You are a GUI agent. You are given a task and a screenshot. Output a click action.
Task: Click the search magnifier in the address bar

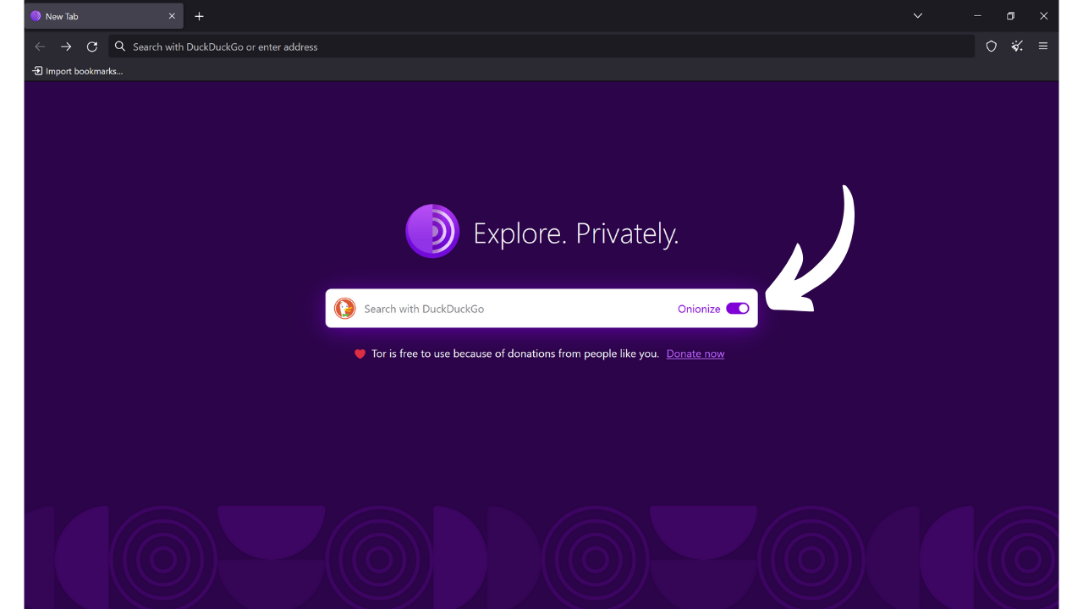[x=119, y=47]
